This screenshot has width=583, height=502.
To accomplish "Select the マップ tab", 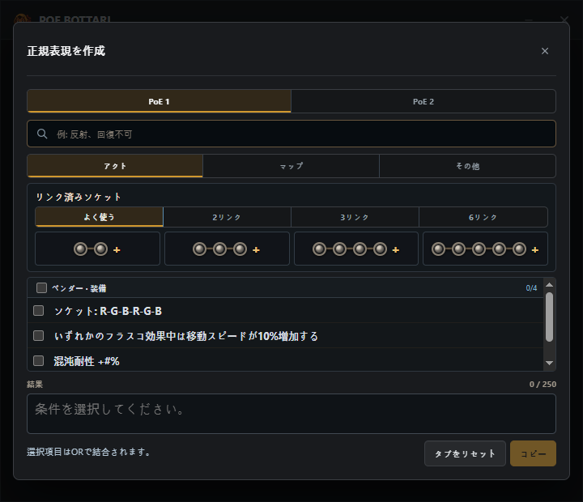I will pyautogui.click(x=291, y=166).
